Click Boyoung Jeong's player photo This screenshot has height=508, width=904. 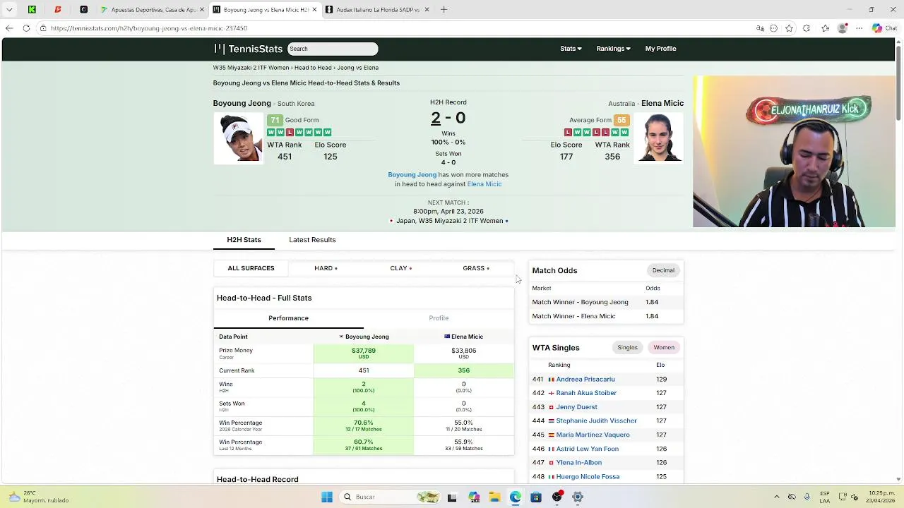pos(238,138)
